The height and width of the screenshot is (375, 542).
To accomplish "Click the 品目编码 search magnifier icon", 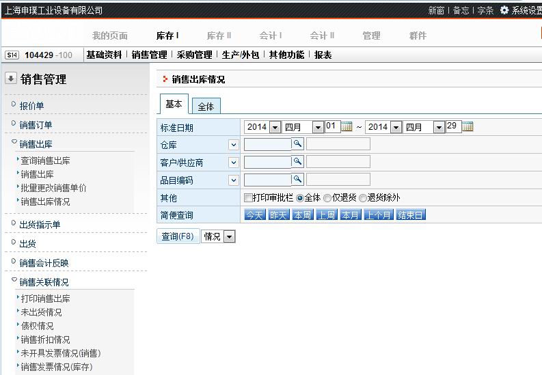I will coord(297,180).
